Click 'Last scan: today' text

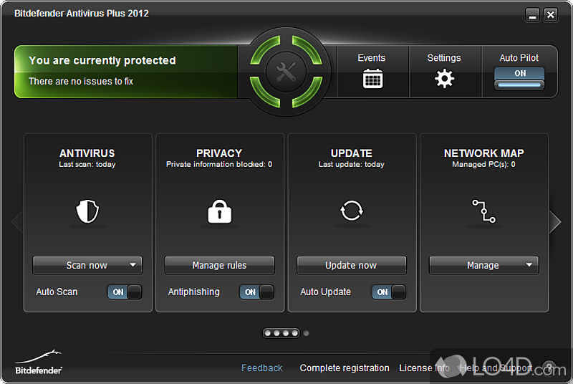tap(87, 164)
